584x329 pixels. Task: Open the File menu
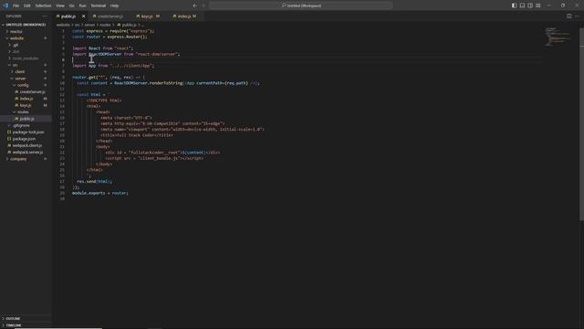[x=16, y=5]
